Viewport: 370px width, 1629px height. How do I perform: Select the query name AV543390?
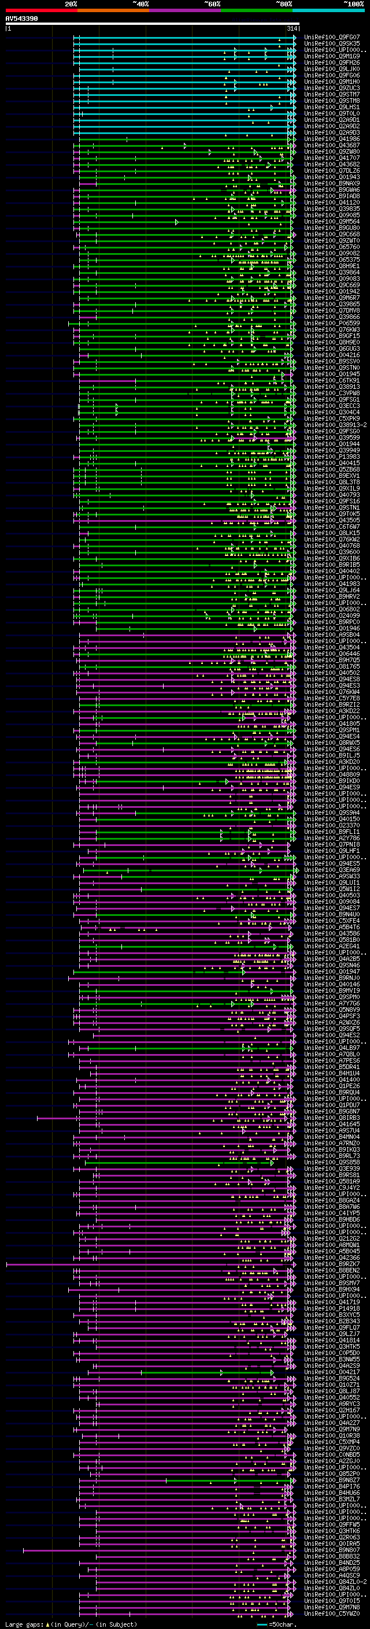pos(21,19)
